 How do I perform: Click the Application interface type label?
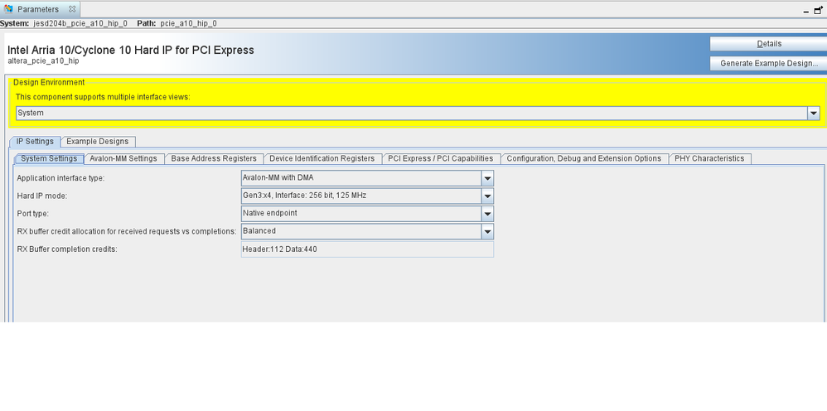tap(60, 178)
